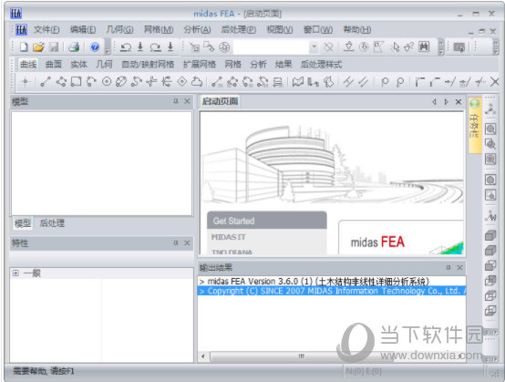
Task: Click the binoculars find icon
Action: tap(424, 47)
